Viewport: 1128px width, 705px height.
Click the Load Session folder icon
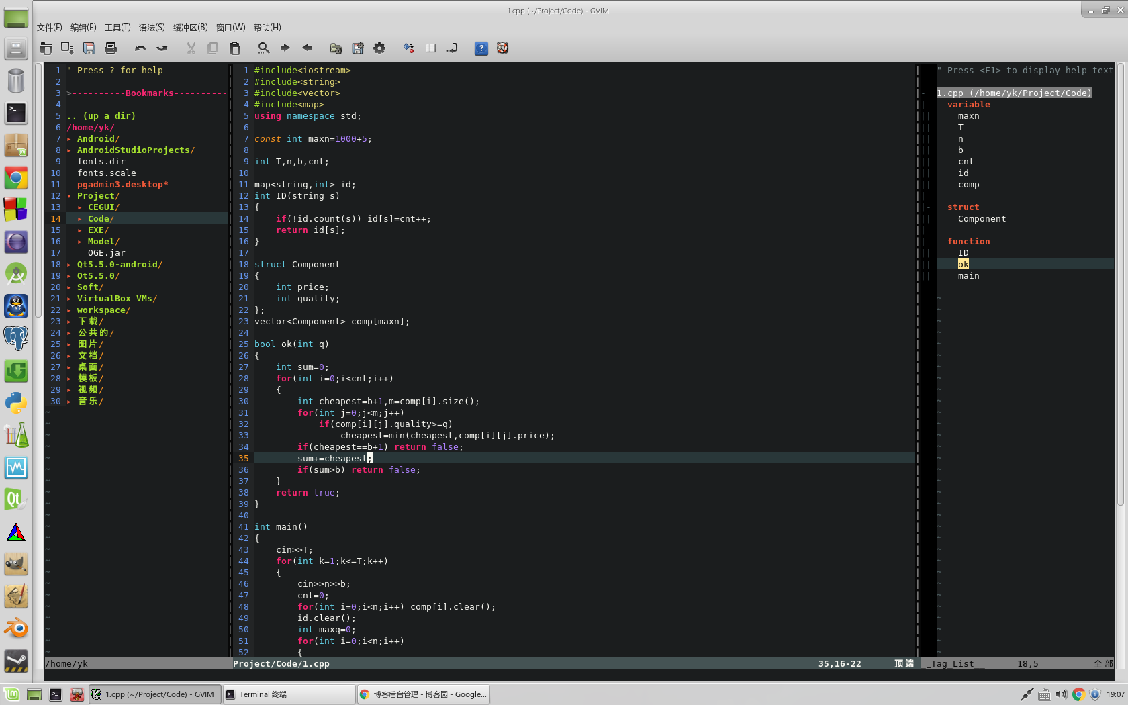point(336,48)
